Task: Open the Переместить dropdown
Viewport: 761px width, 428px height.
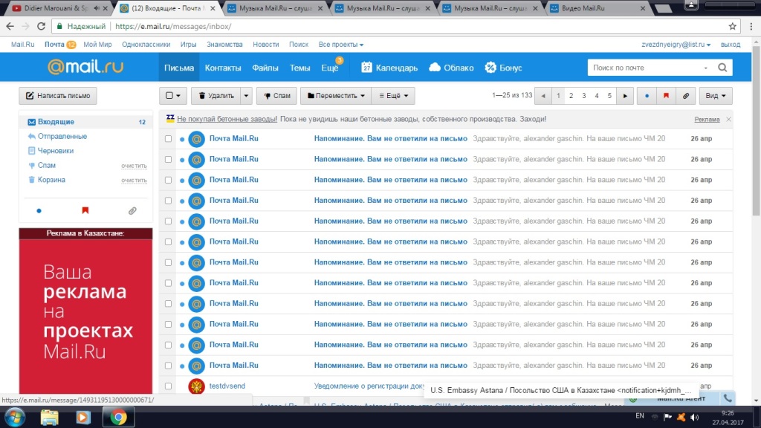Action: click(x=335, y=96)
